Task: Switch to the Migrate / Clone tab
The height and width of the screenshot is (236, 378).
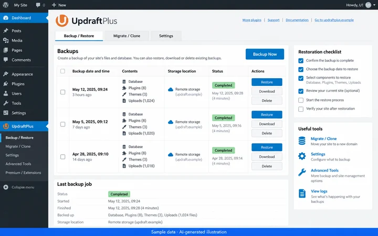Action: 127,36
